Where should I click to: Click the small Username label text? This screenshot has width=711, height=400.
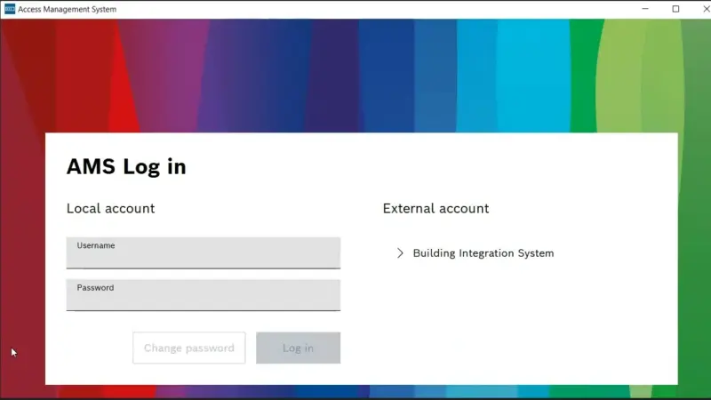point(95,245)
